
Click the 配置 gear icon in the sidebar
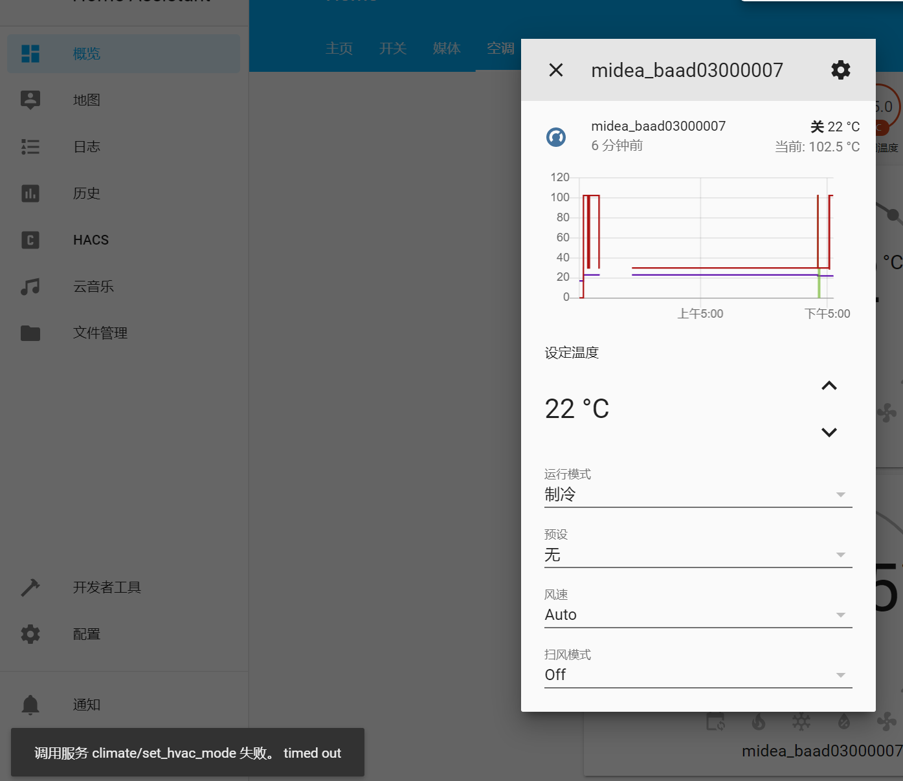(30, 634)
